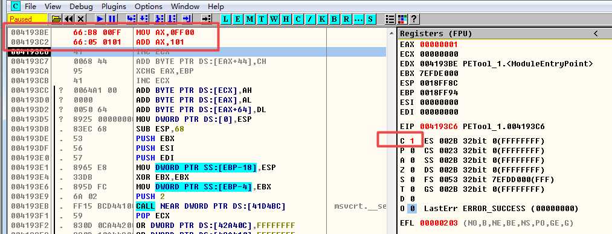Toggle the Z zero flag value
The image size is (612, 234).
click(x=412, y=169)
